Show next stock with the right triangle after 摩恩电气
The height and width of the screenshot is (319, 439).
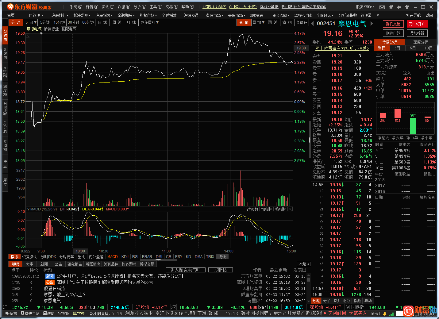click(x=372, y=23)
